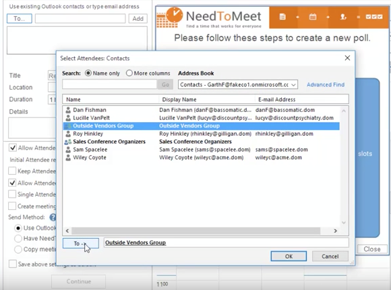The width and height of the screenshot is (391, 290).
Task: Click Wiley Coyote's contact icon
Action: pos(68,158)
